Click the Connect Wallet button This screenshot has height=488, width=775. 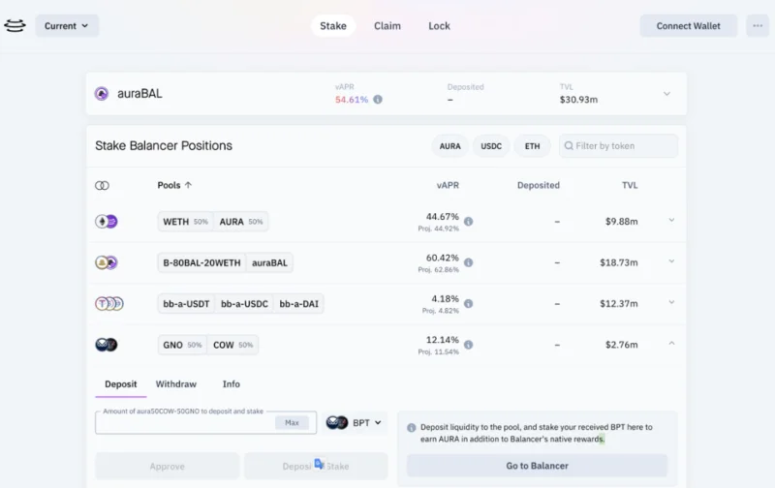click(x=688, y=26)
